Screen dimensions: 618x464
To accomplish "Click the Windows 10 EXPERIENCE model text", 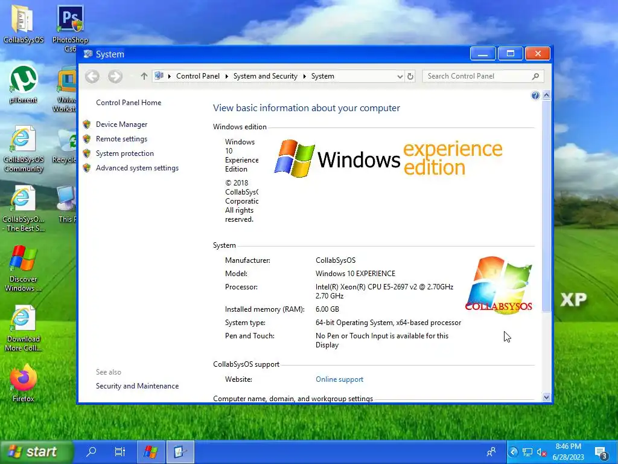I will (355, 274).
